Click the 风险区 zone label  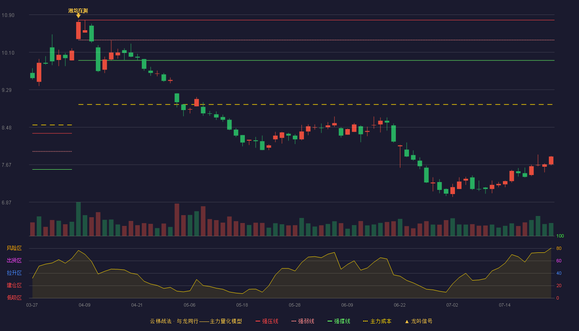tap(14, 248)
